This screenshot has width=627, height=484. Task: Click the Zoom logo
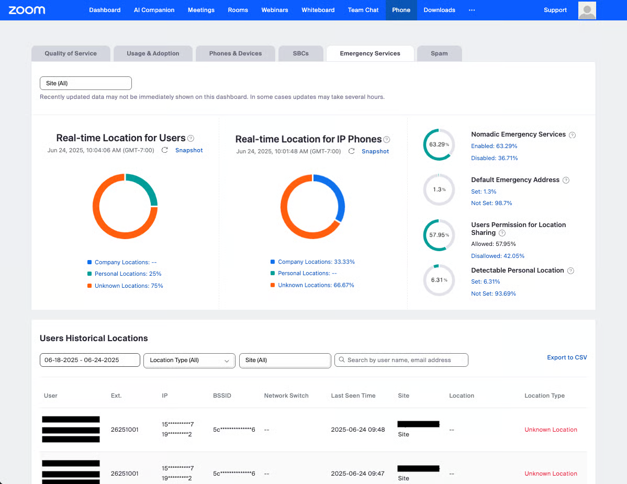click(x=27, y=10)
